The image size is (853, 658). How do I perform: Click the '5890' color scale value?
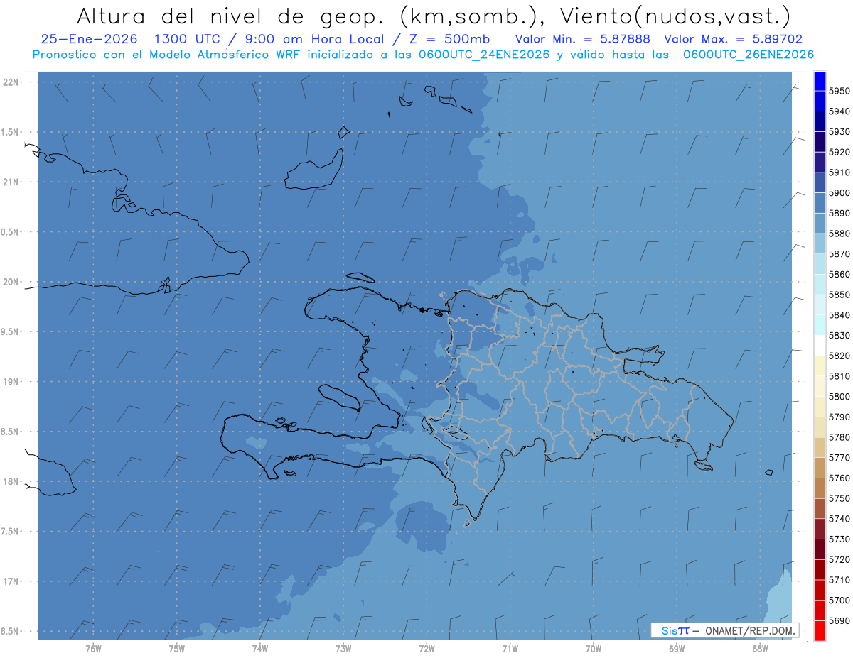pyautogui.click(x=839, y=213)
